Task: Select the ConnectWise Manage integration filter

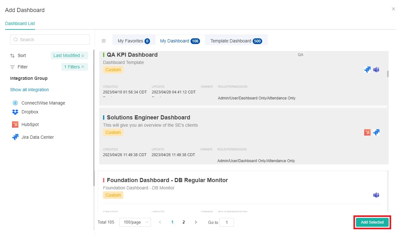Action: pos(43,103)
